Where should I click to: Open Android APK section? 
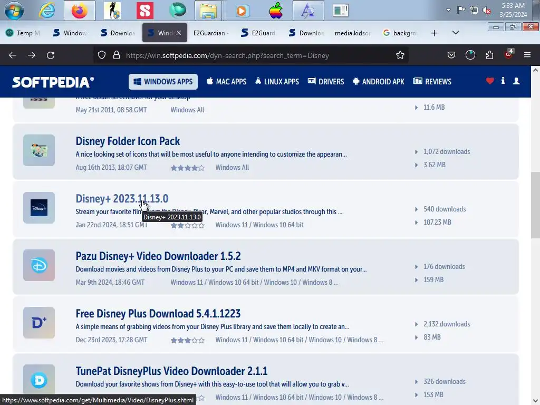(379, 82)
